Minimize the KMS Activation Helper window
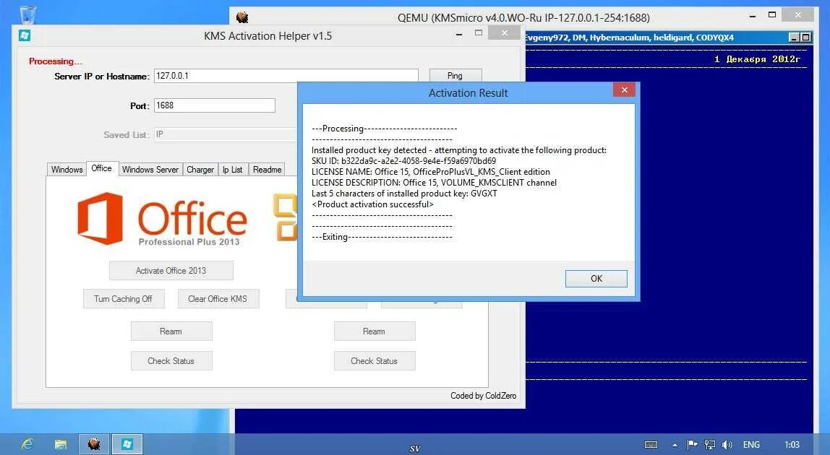The height and width of the screenshot is (455, 830). coord(459,35)
